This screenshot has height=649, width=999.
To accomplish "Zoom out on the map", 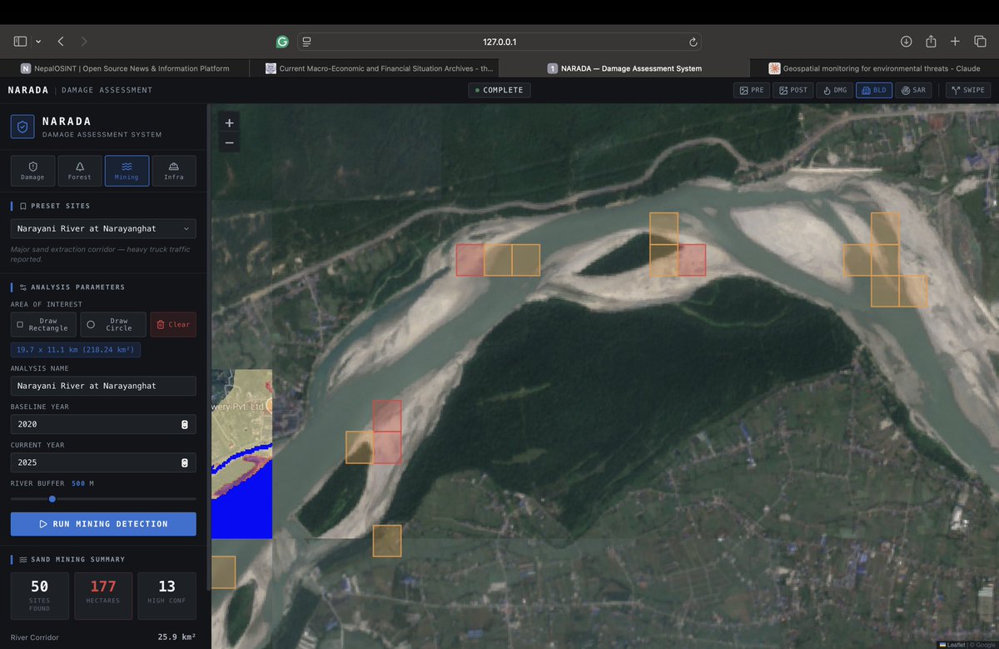I will click(x=230, y=143).
